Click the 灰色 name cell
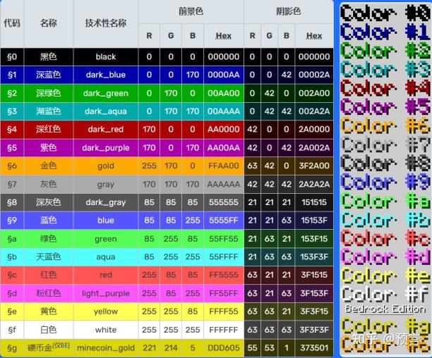Viewport: 432px width, 358px height. click(x=49, y=184)
